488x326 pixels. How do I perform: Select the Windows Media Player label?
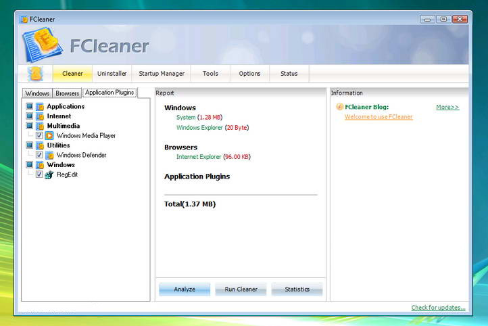pos(86,136)
